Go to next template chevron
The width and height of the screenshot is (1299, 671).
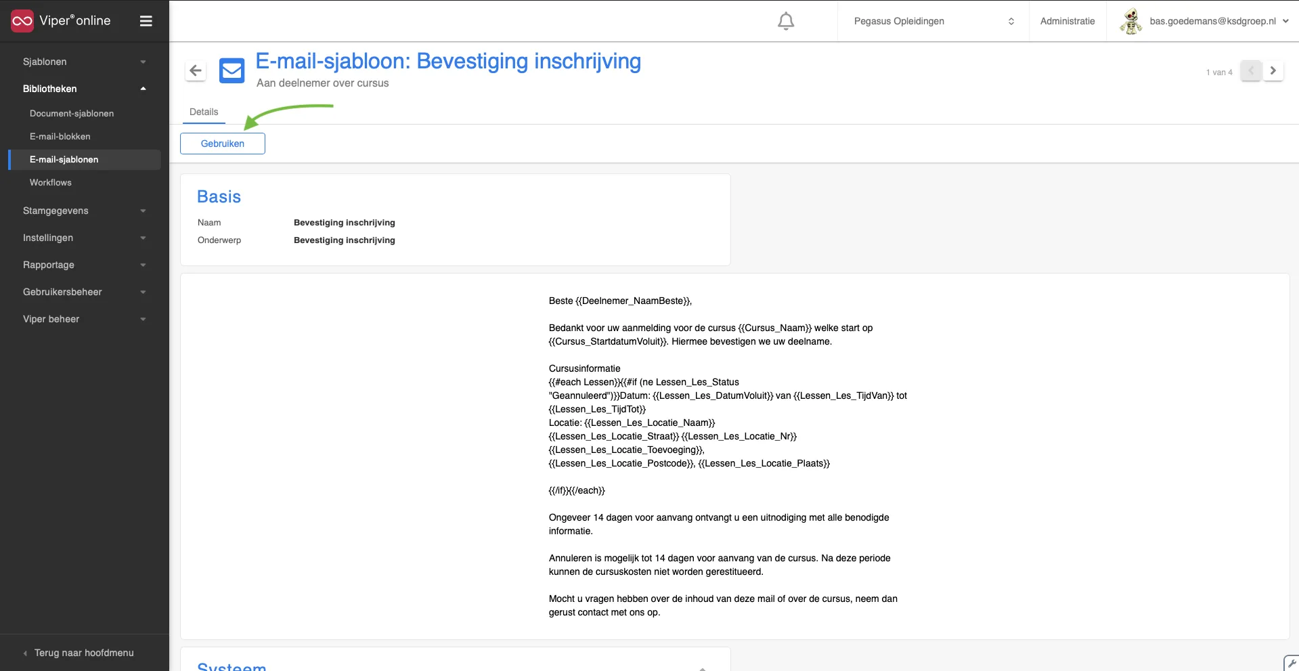(1273, 70)
